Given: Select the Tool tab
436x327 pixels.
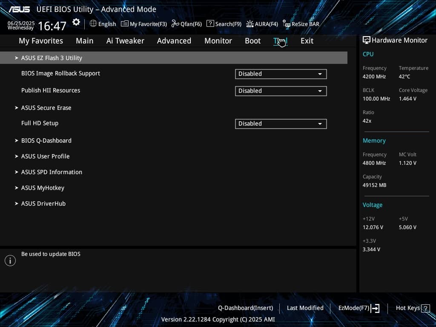Looking at the screenshot, I should (x=280, y=41).
